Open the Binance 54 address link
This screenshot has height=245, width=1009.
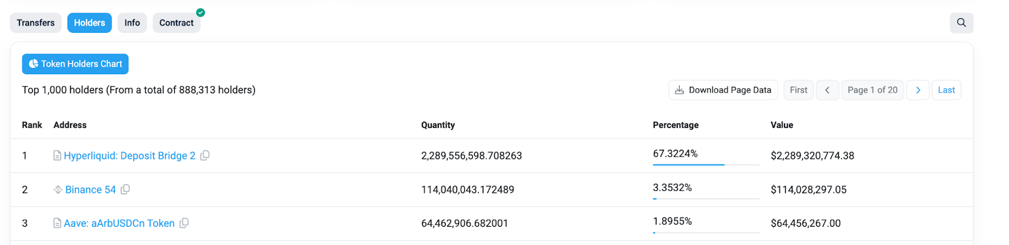tap(91, 190)
